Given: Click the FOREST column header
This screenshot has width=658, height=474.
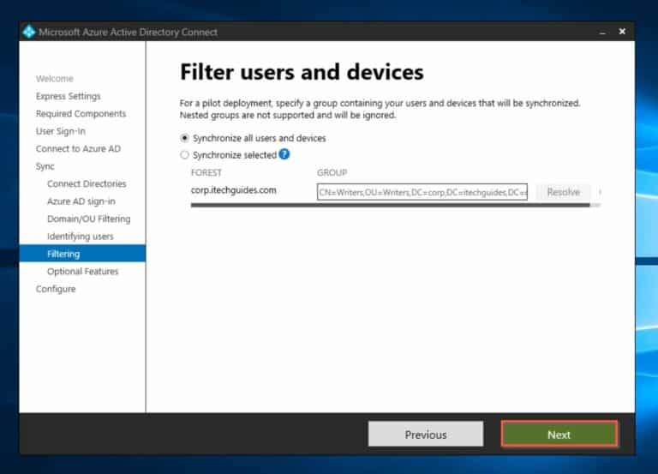Looking at the screenshot, I should (206, 172).
